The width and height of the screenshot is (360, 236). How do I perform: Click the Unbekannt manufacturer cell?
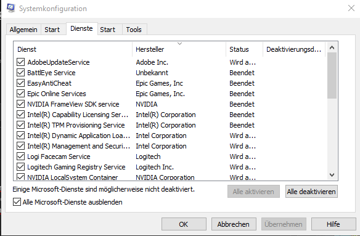point(152,73)
